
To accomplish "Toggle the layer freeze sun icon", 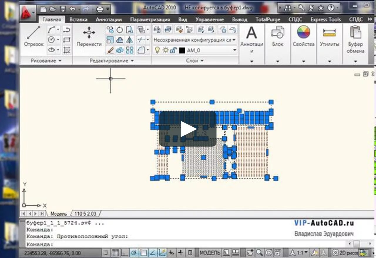I will [x=166, y=50].
